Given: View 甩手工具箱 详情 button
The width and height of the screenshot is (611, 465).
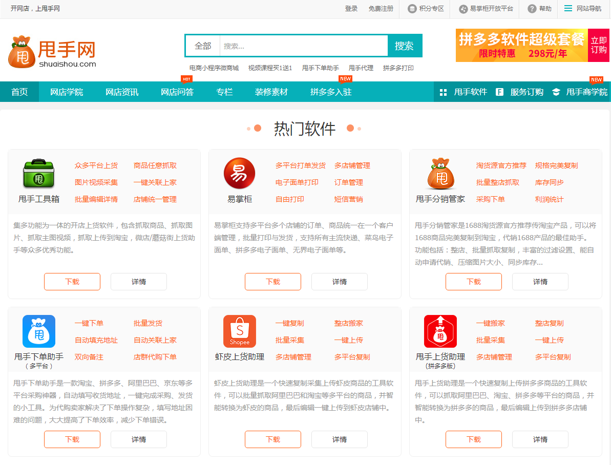Looking at the screenshot, I should [x=139, y=282].
